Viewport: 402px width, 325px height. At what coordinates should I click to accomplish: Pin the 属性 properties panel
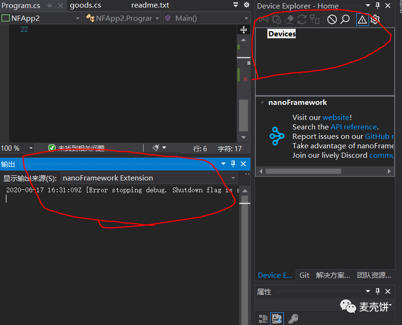[377, 291]
